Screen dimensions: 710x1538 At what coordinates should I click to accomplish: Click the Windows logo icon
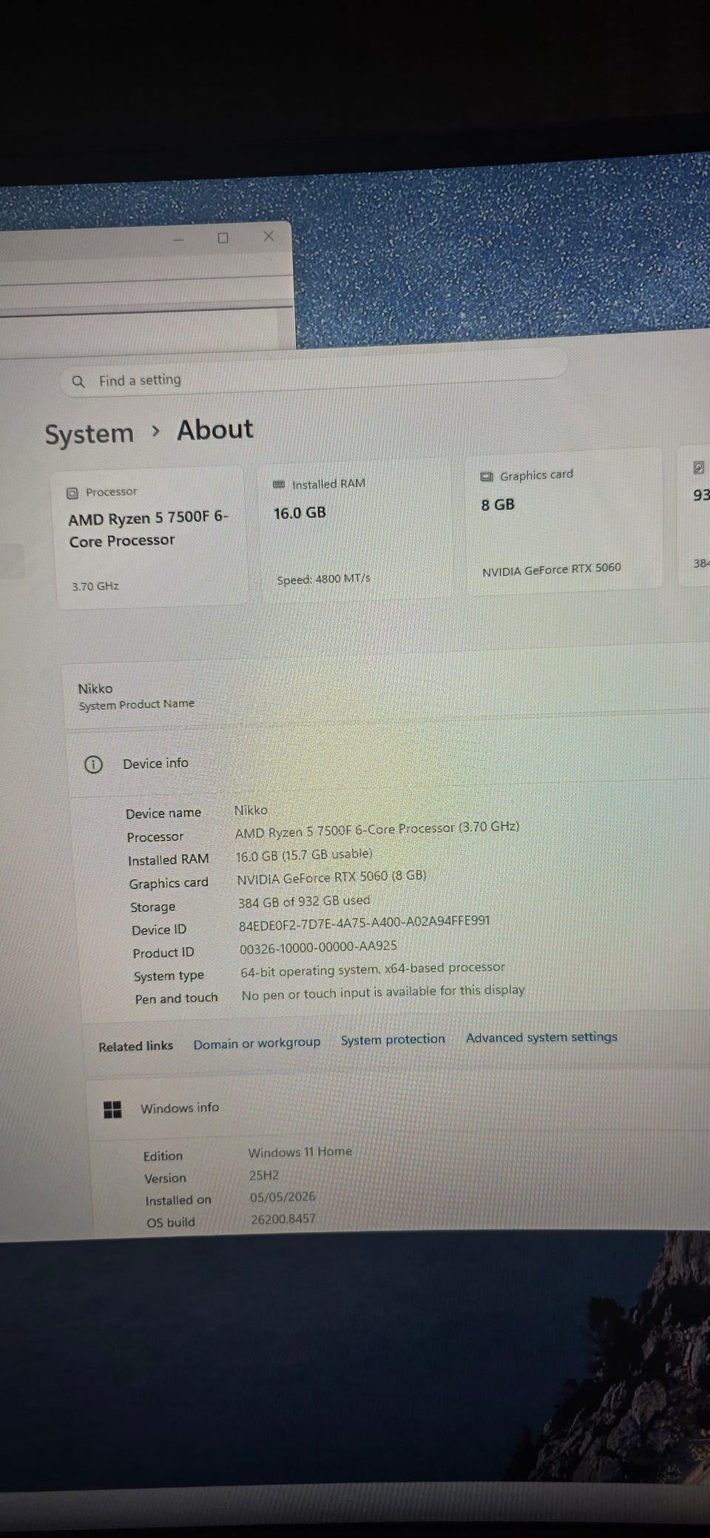[x=112, y=1109]
